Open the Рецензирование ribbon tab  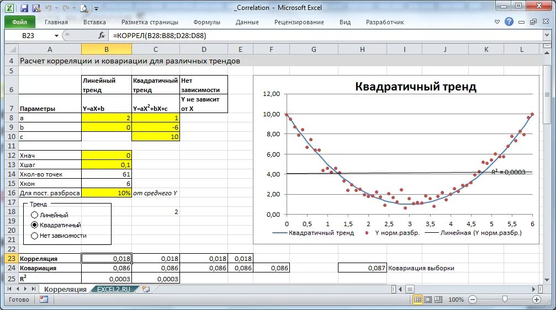point(299,22)
